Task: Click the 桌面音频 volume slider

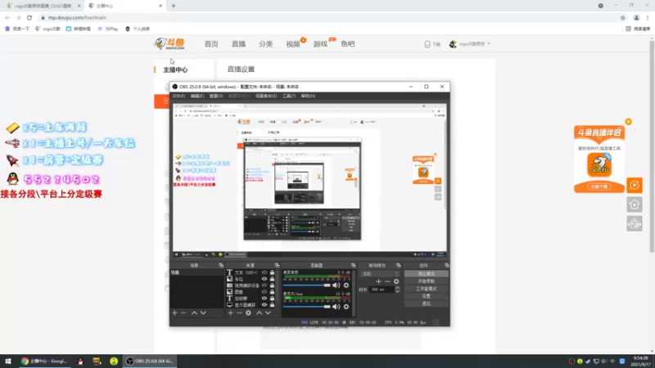Action: pos(306,285)
